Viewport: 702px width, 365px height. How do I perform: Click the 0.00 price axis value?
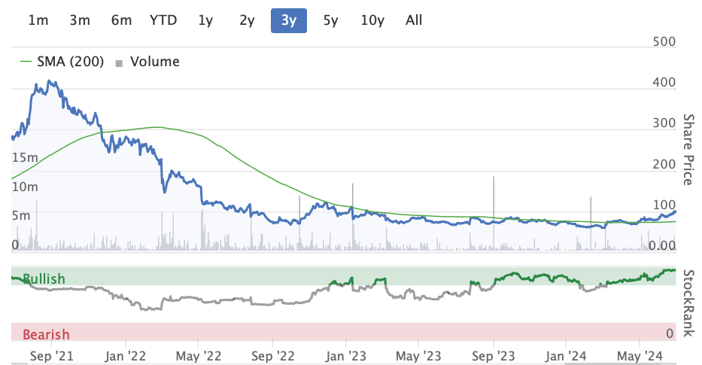click(662, 245)
